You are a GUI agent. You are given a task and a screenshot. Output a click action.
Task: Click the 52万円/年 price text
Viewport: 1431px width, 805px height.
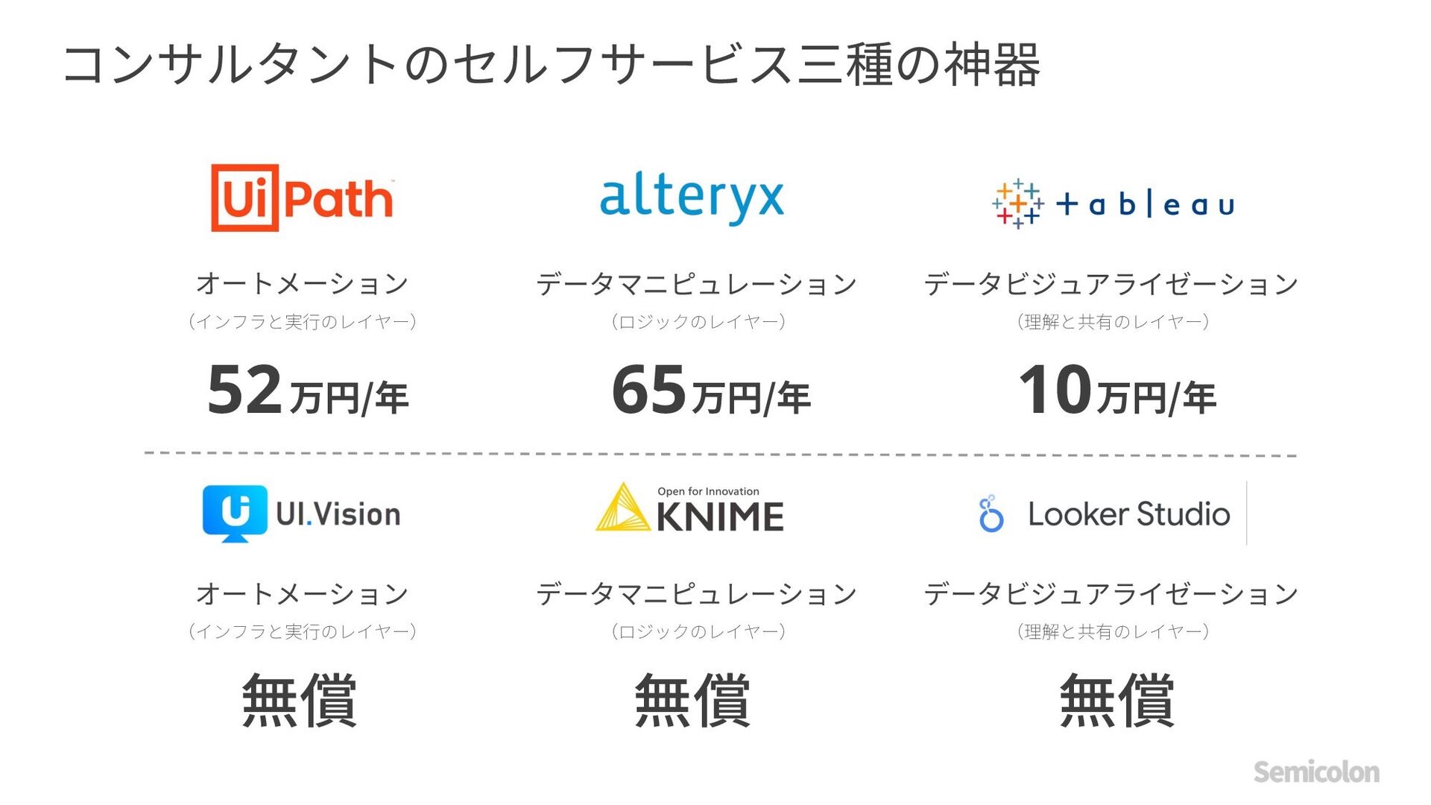[308, 391]
